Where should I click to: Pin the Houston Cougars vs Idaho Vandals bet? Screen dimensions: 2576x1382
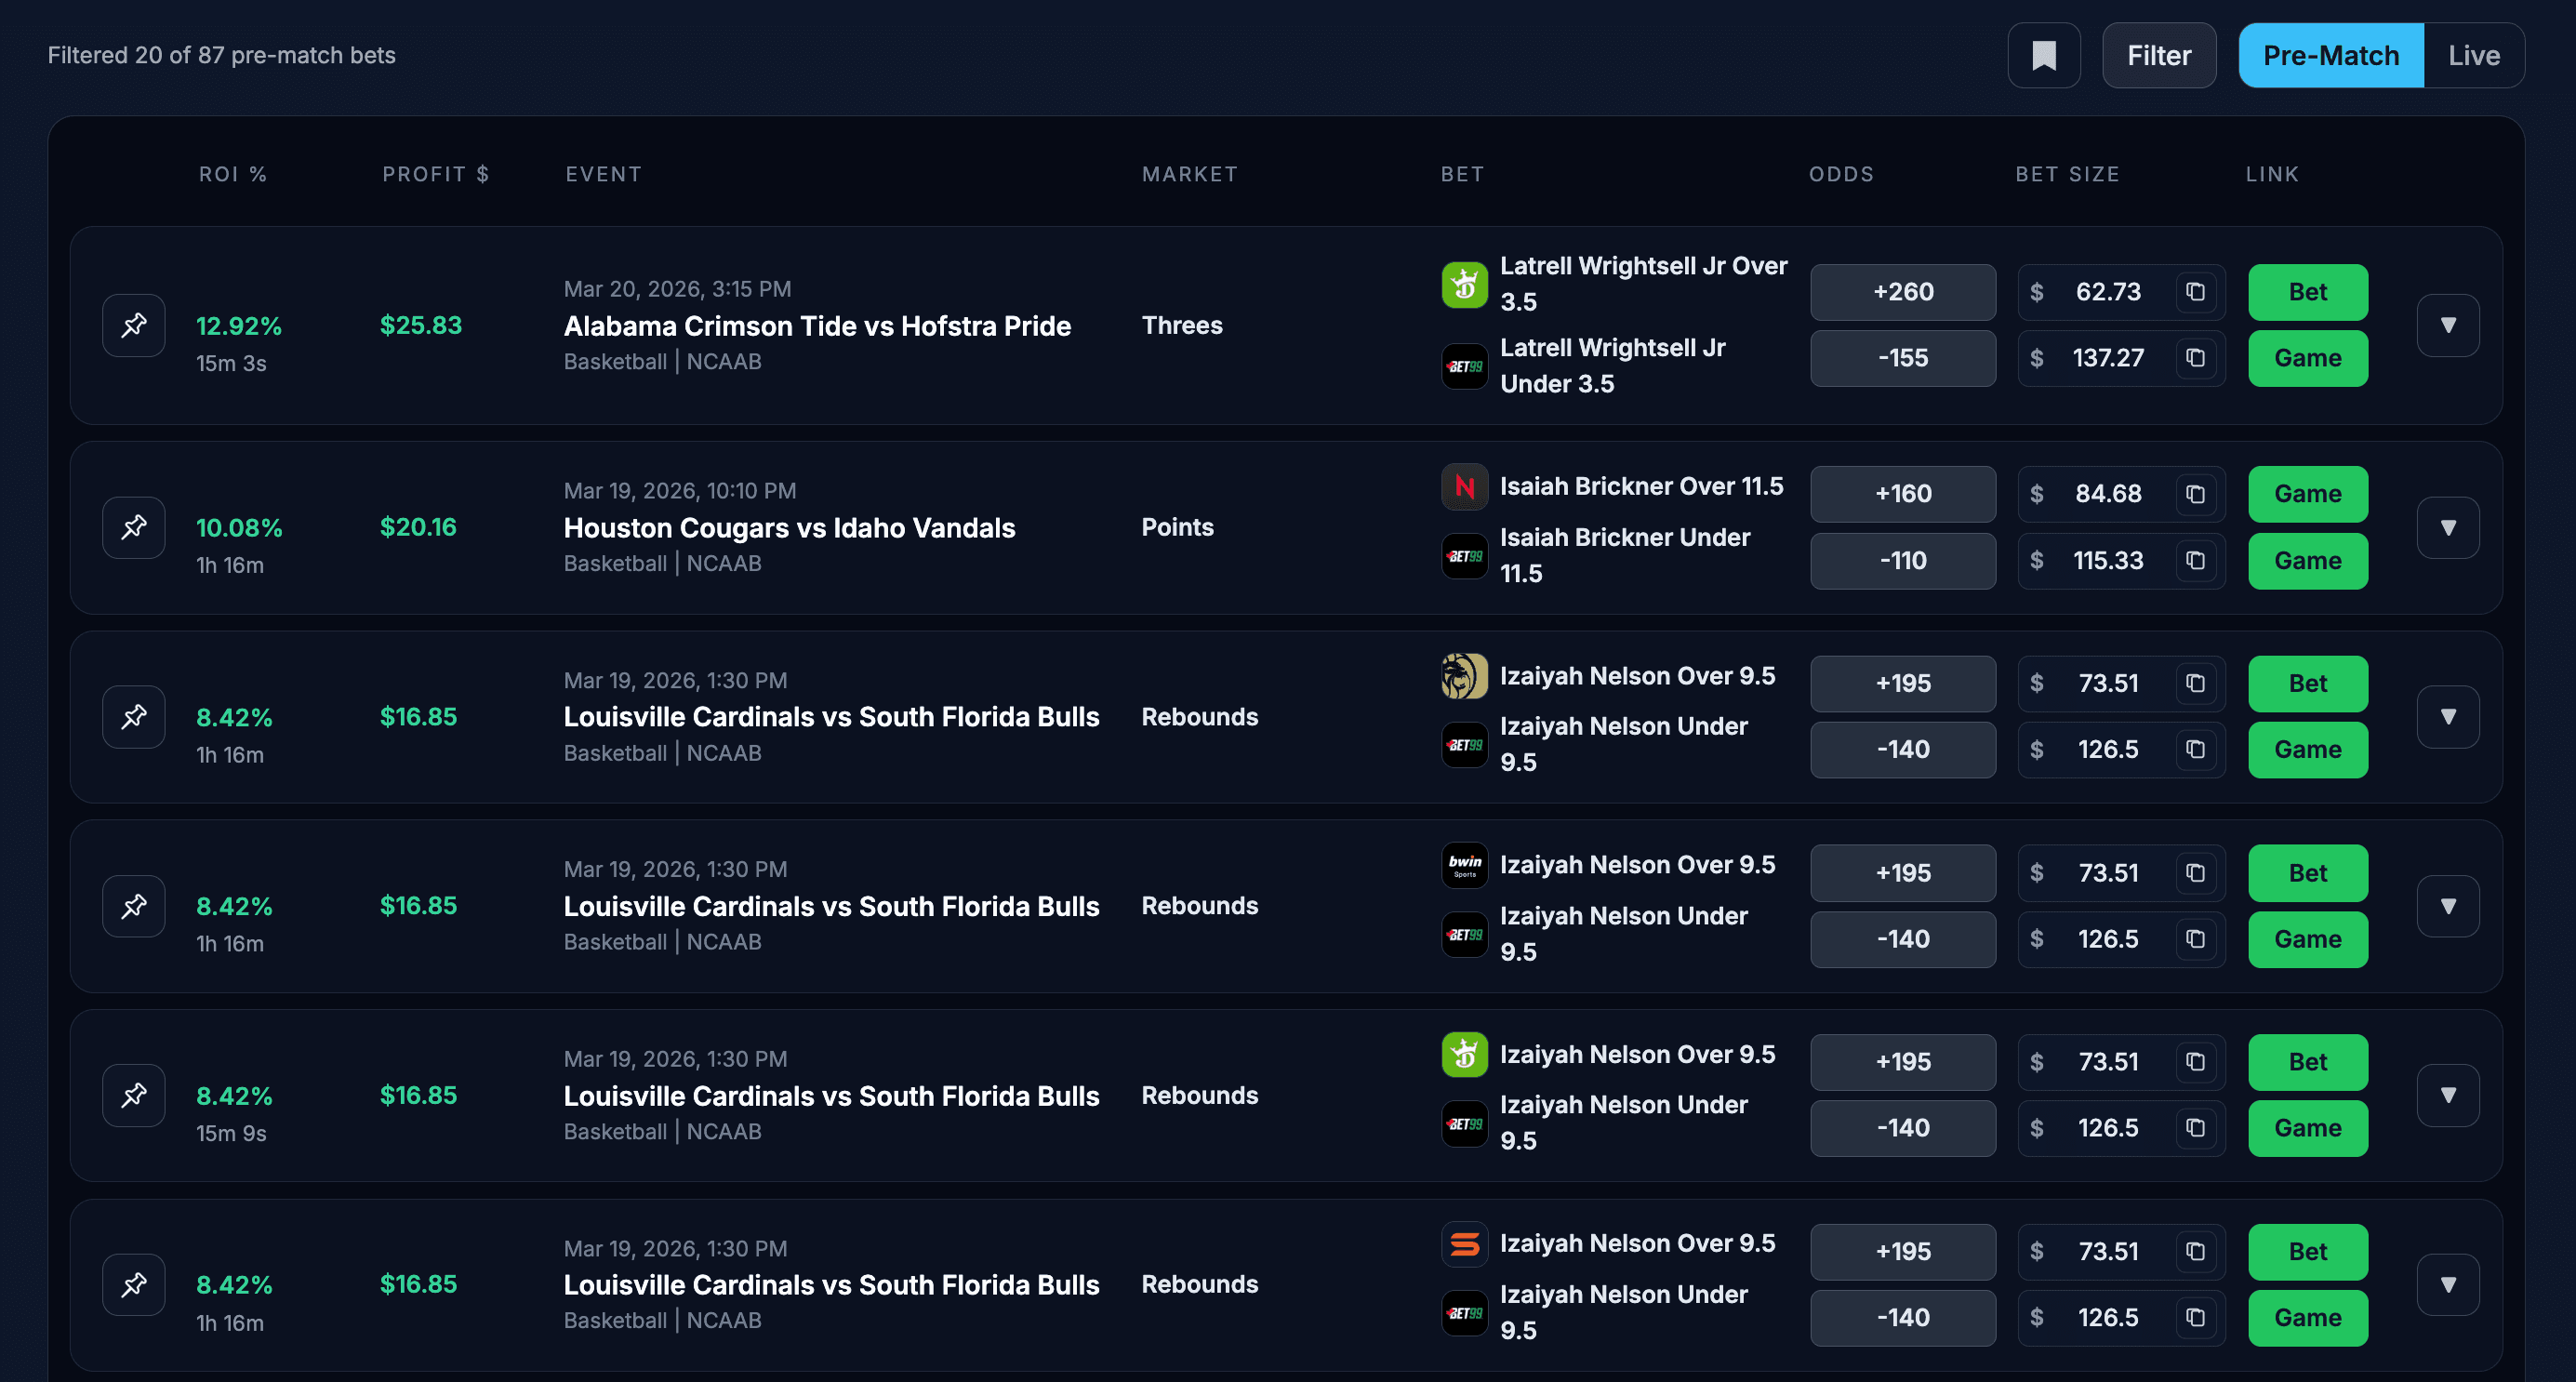133,527
